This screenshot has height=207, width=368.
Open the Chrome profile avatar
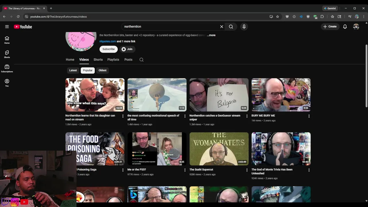point(357,17)
